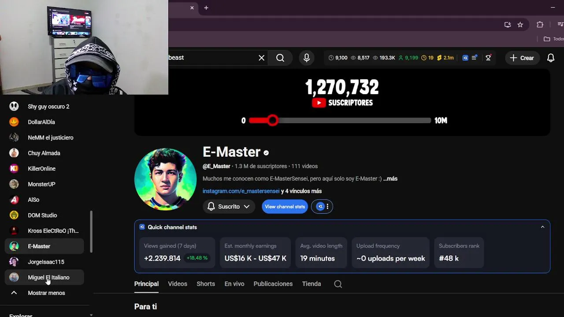Open the En vivo tab

click(234, 284)
